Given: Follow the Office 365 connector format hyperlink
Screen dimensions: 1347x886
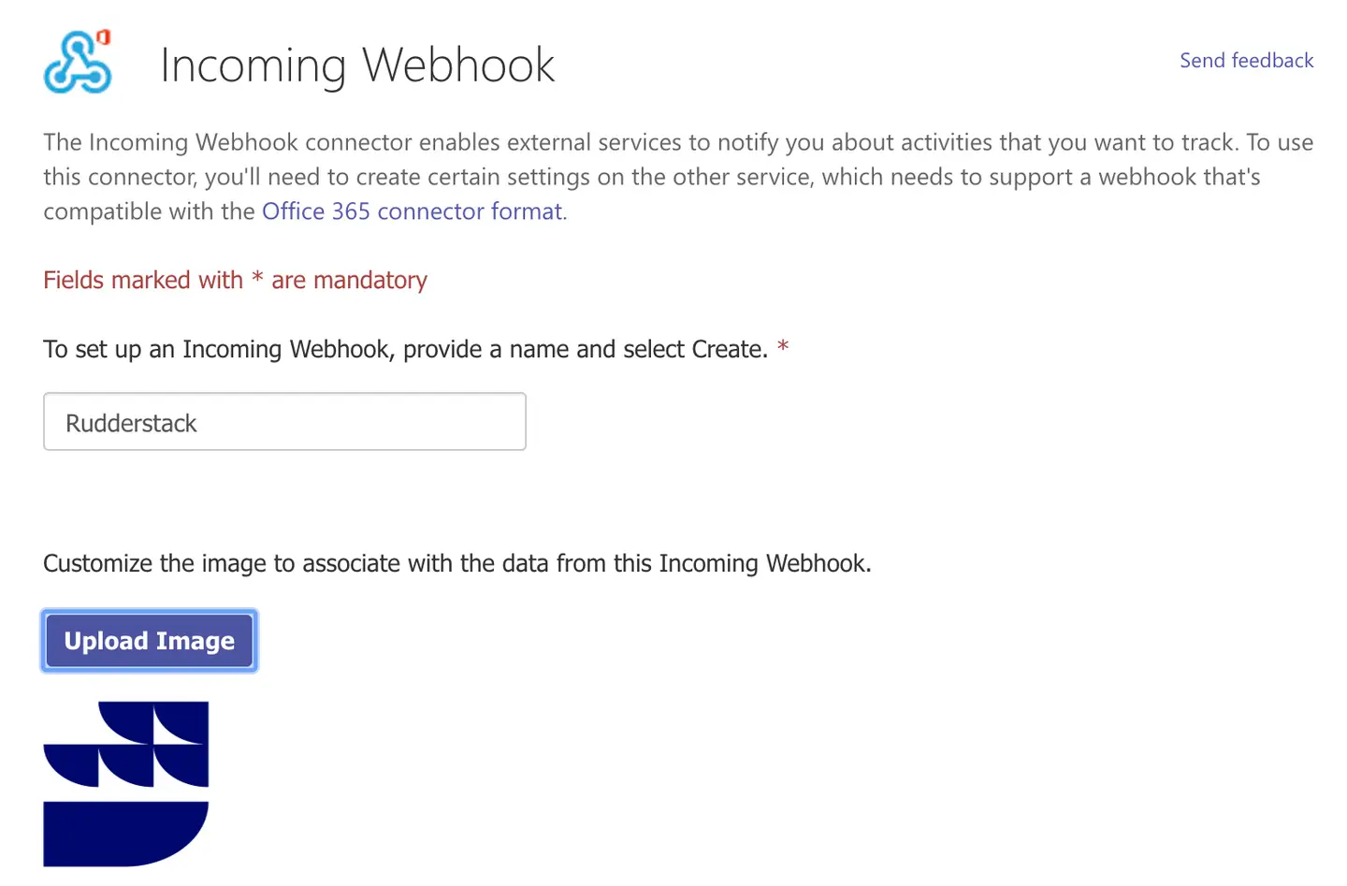Looking at the screenshot, I should point(411,211).
